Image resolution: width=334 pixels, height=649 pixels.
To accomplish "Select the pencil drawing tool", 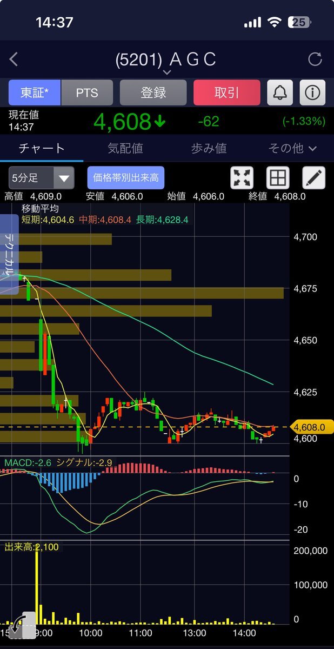I will coord(313,178).
